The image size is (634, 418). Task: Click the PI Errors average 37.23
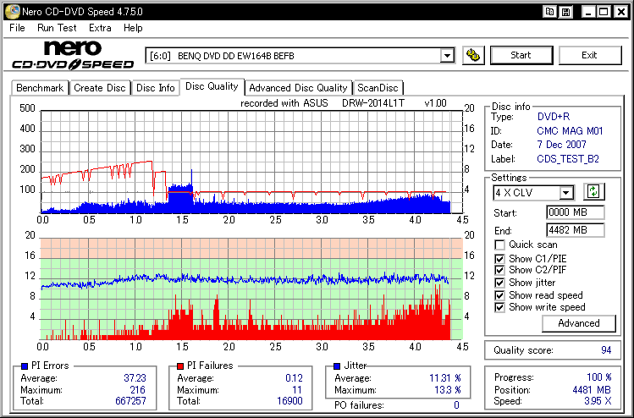tap(135, 378)
